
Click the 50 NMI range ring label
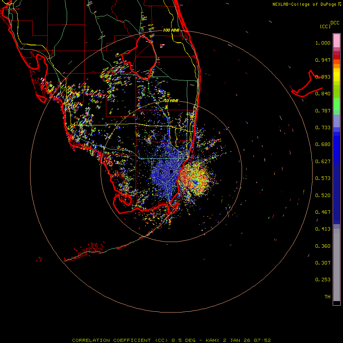coord(171,101)
